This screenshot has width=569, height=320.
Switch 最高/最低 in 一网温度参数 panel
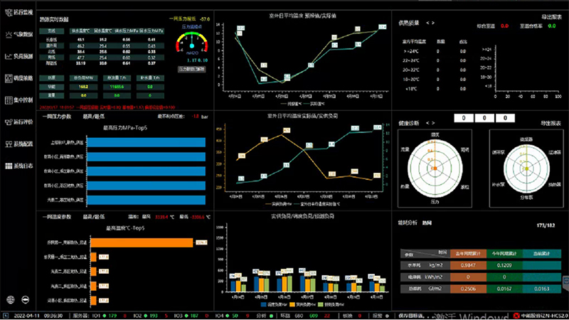point(93,215)
